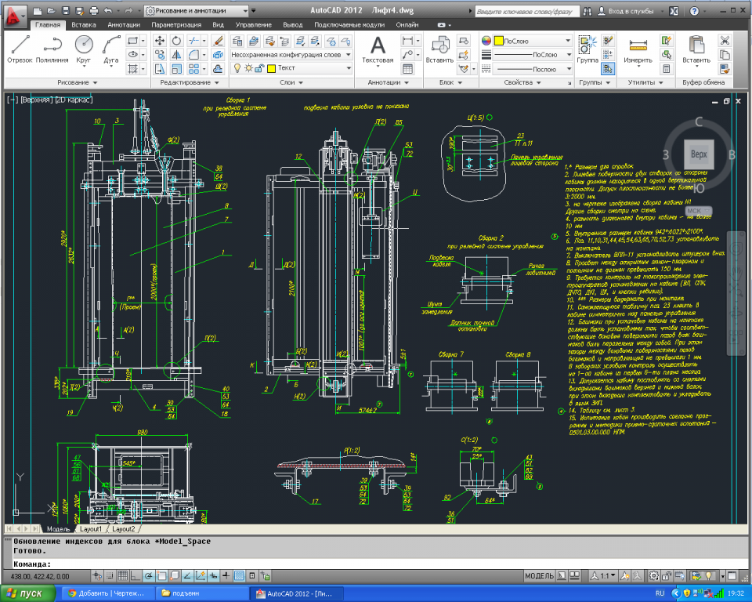This screenshot has width=752, height=602.
Task: Click the search field Введите ключевое слово/фразу
Action: point(527,11)
